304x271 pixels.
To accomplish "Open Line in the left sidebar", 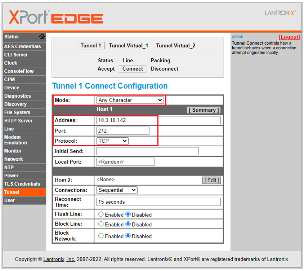I will [24, 129].
